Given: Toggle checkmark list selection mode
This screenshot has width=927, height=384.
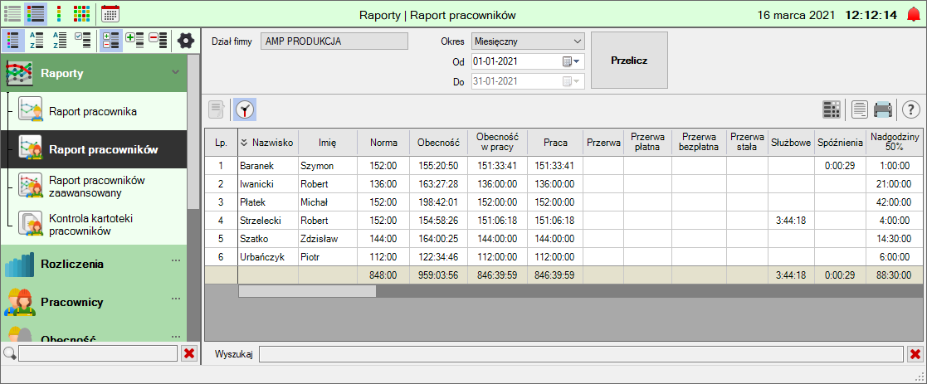Looking at the screenshot, I should click(x=83, y=40).
